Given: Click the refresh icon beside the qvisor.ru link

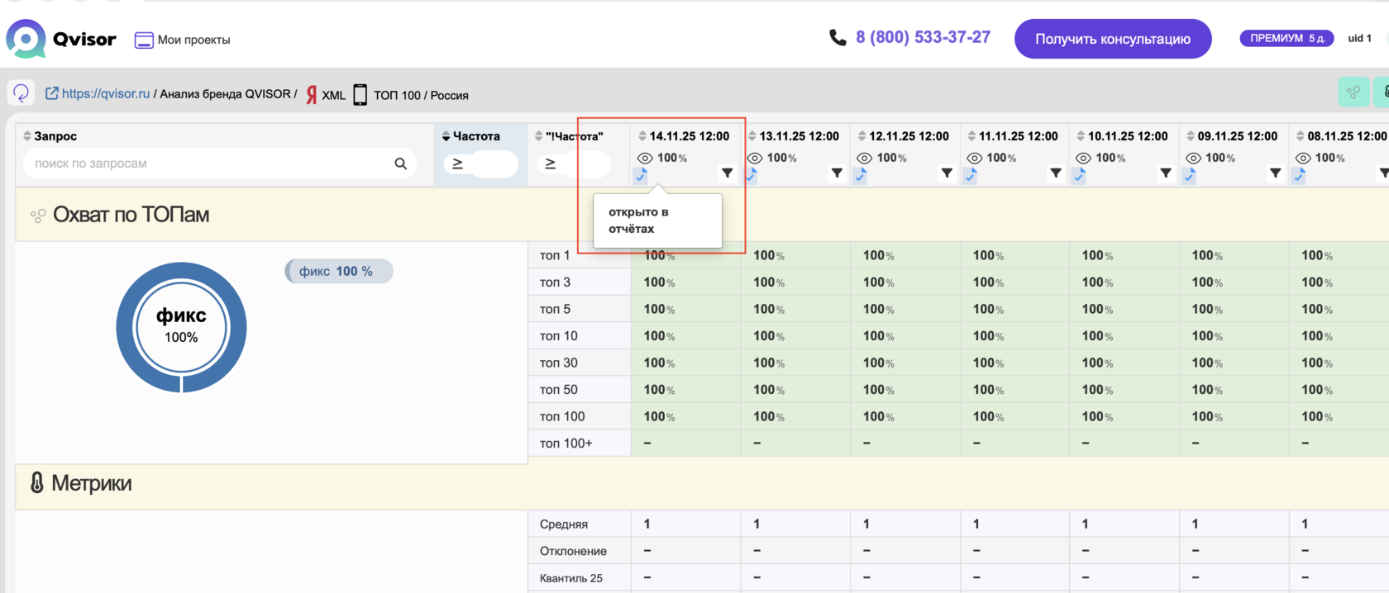Looking at the screenshot, I should 21,93.
